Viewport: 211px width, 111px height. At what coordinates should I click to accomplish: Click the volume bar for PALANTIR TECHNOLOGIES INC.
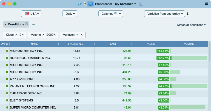(x=189, y=86)
